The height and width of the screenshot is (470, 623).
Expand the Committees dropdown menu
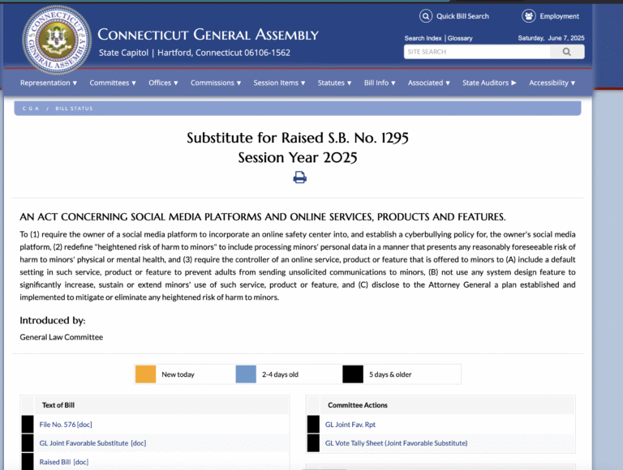click(x=113, y=83)
